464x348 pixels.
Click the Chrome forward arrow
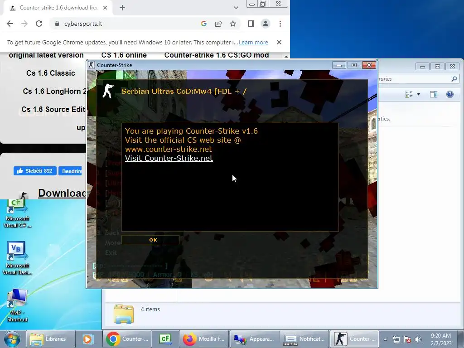(x=24, y=24)
